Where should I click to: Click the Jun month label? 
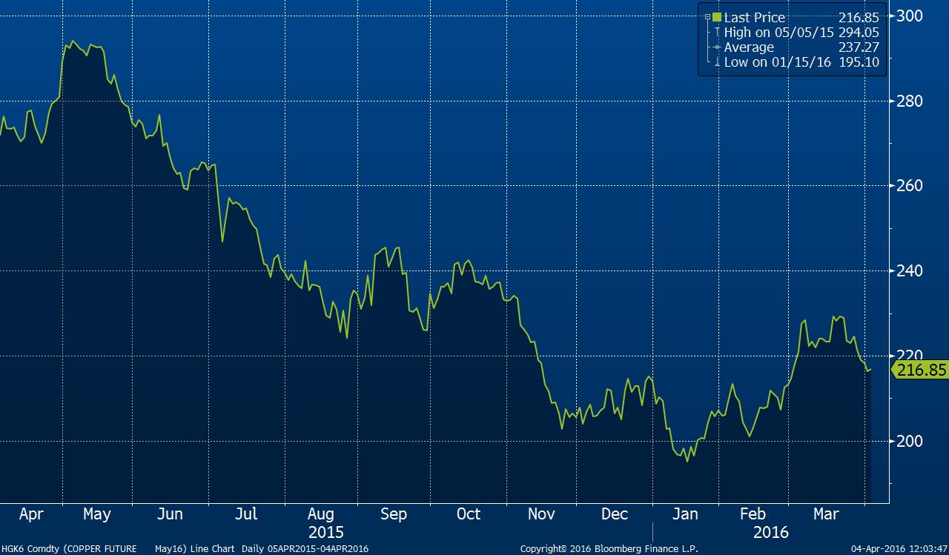pos(170,514)
